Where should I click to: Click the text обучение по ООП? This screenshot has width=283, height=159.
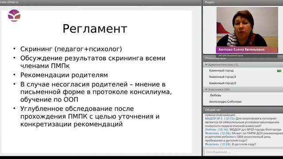click(x=49, y=99)
